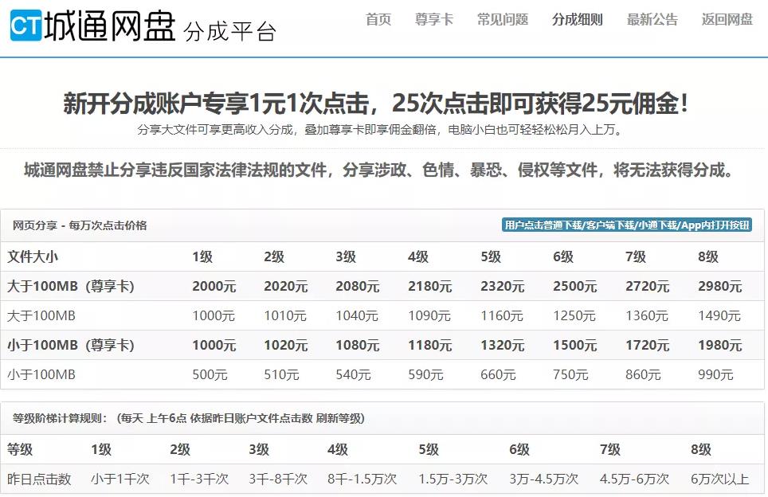
Task: Click the 1千-3千次 cell
Action: 199,479
